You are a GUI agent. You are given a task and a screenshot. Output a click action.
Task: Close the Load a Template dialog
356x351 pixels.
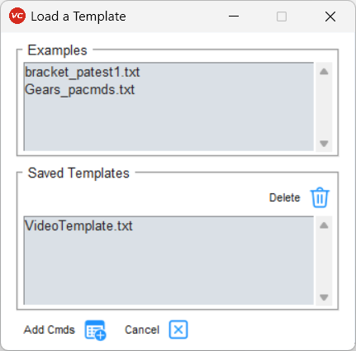[x=330, y=17]
